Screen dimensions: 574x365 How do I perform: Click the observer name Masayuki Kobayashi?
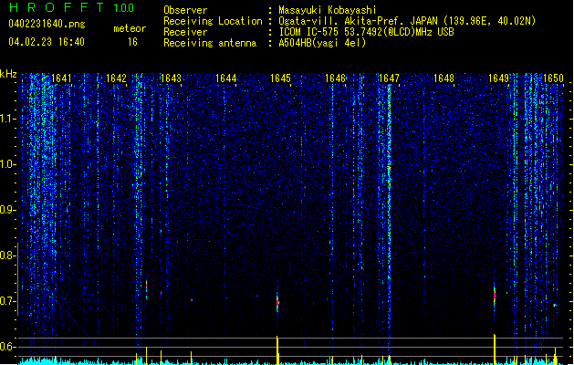tap(328, 10)
